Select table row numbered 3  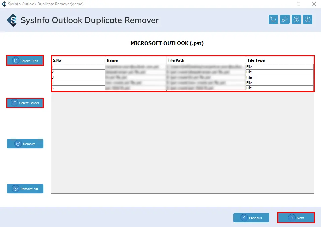182,77
